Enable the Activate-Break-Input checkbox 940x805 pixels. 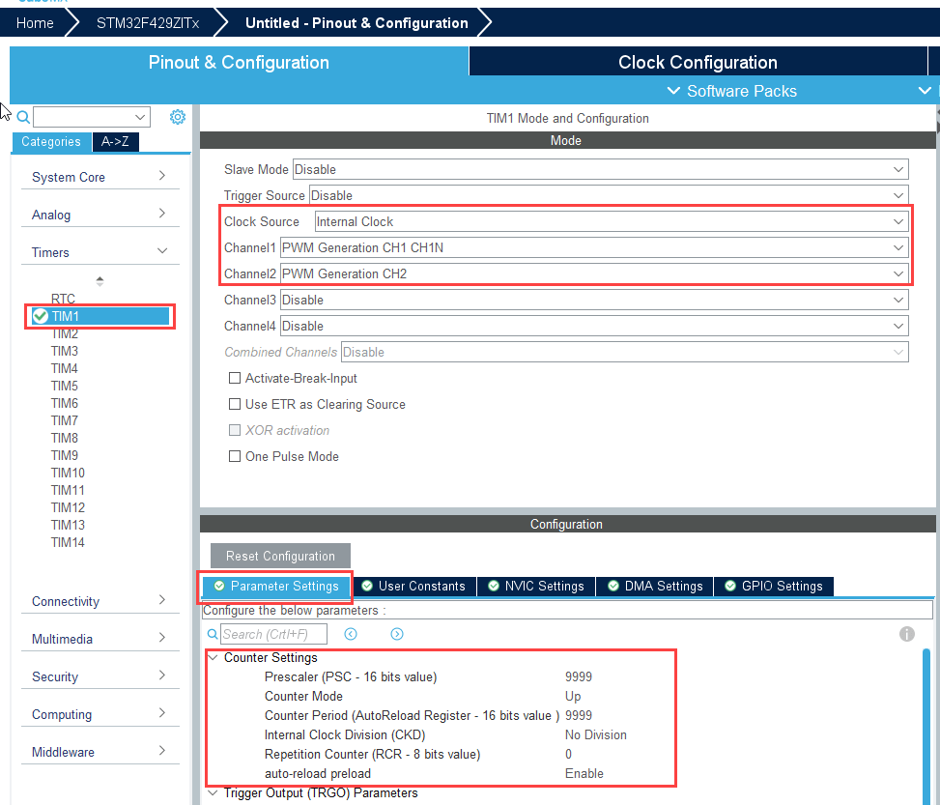(x=235, y=379)
